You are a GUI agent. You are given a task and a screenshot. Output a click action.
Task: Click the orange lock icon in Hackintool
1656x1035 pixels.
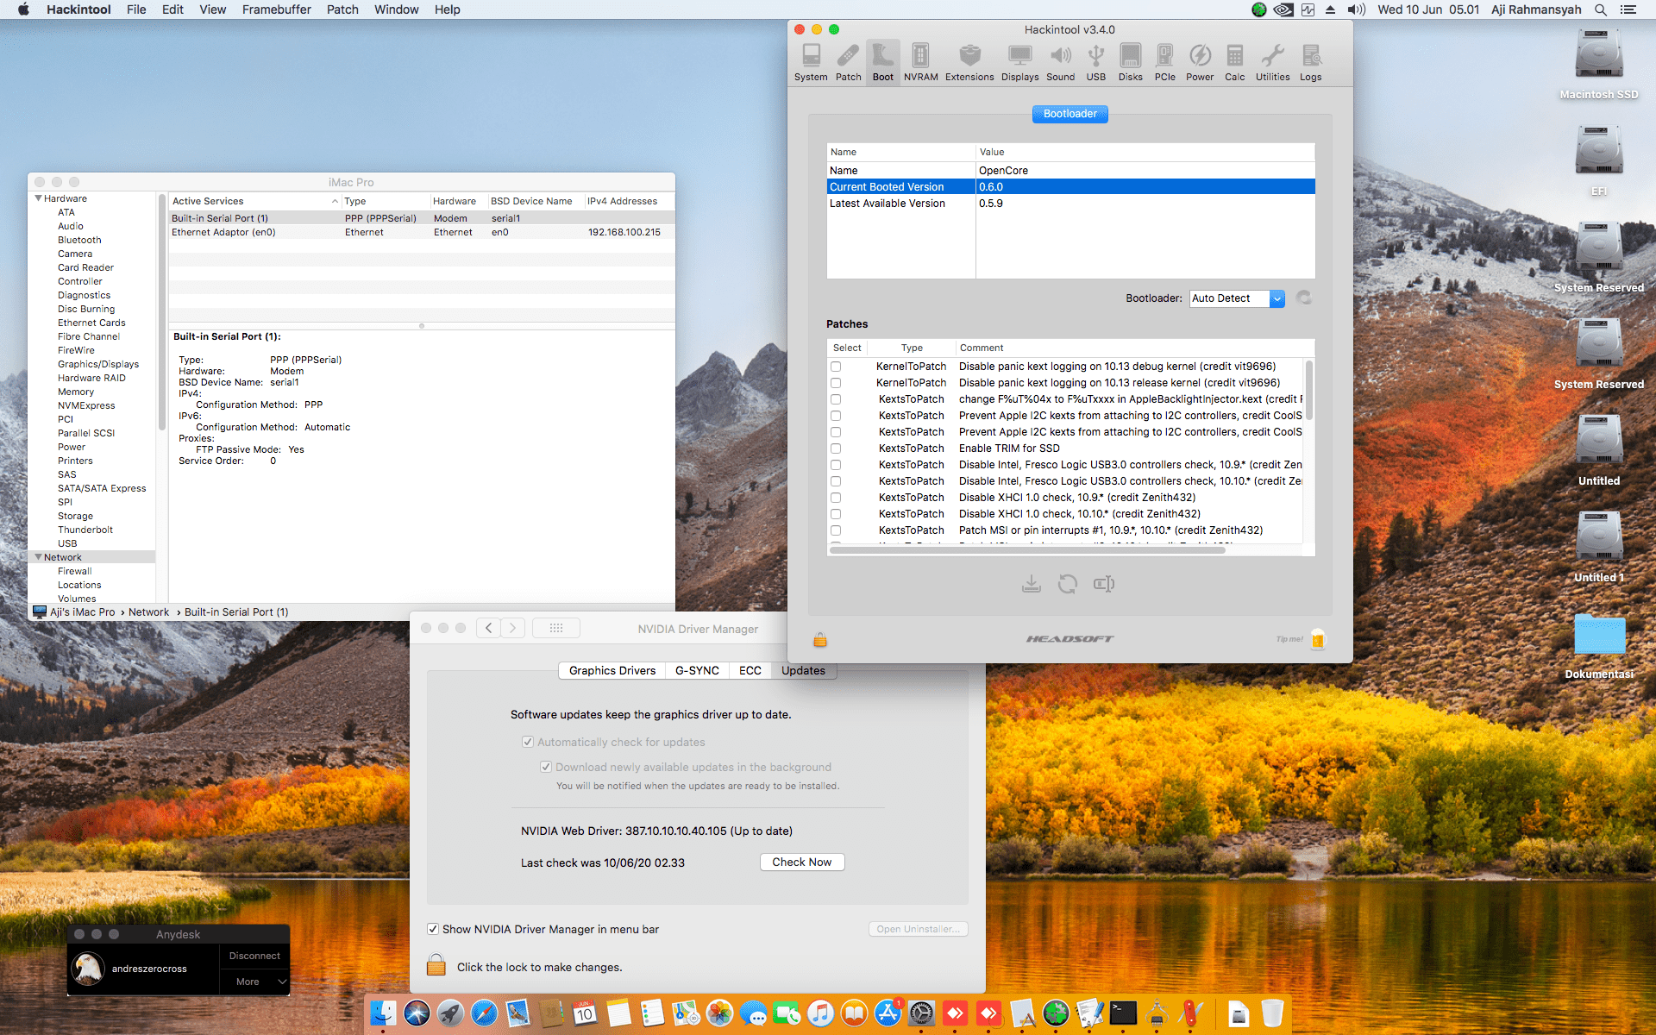820,639
